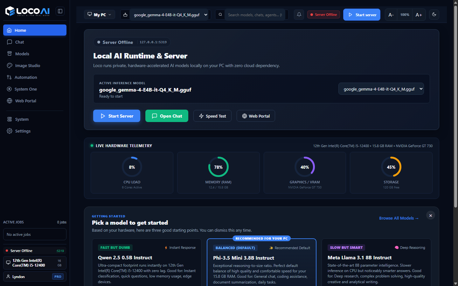Click the sidebar Server Offline :5319 status
Viewport: 458px width, 286px height.
(35, 251)
